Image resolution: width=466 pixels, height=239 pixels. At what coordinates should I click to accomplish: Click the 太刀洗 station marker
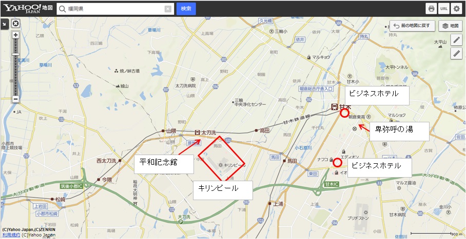point(198,133)
